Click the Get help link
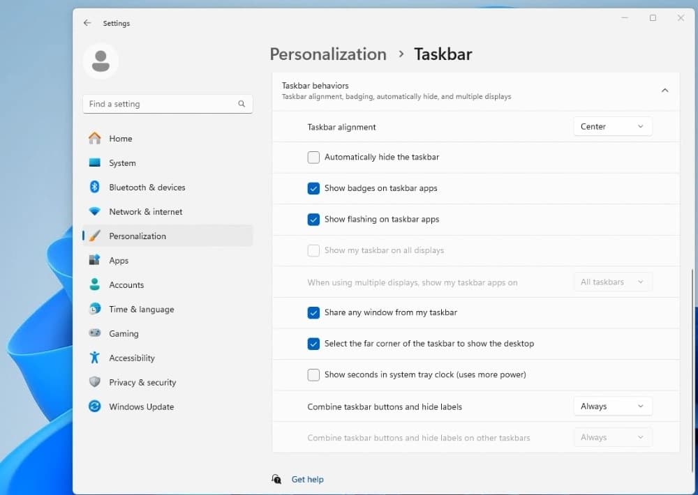 [x=307, y=480]
